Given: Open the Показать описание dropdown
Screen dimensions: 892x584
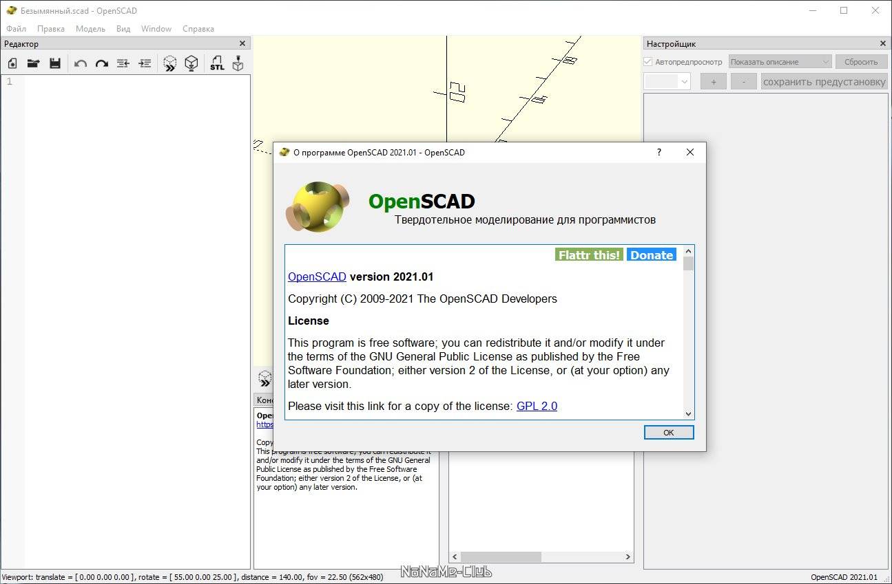Looking at the screenshot, I should click(x=780, y=61).
